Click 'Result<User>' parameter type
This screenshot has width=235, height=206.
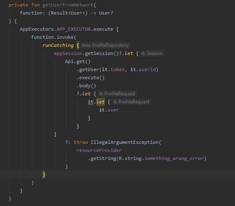[68, 13]
